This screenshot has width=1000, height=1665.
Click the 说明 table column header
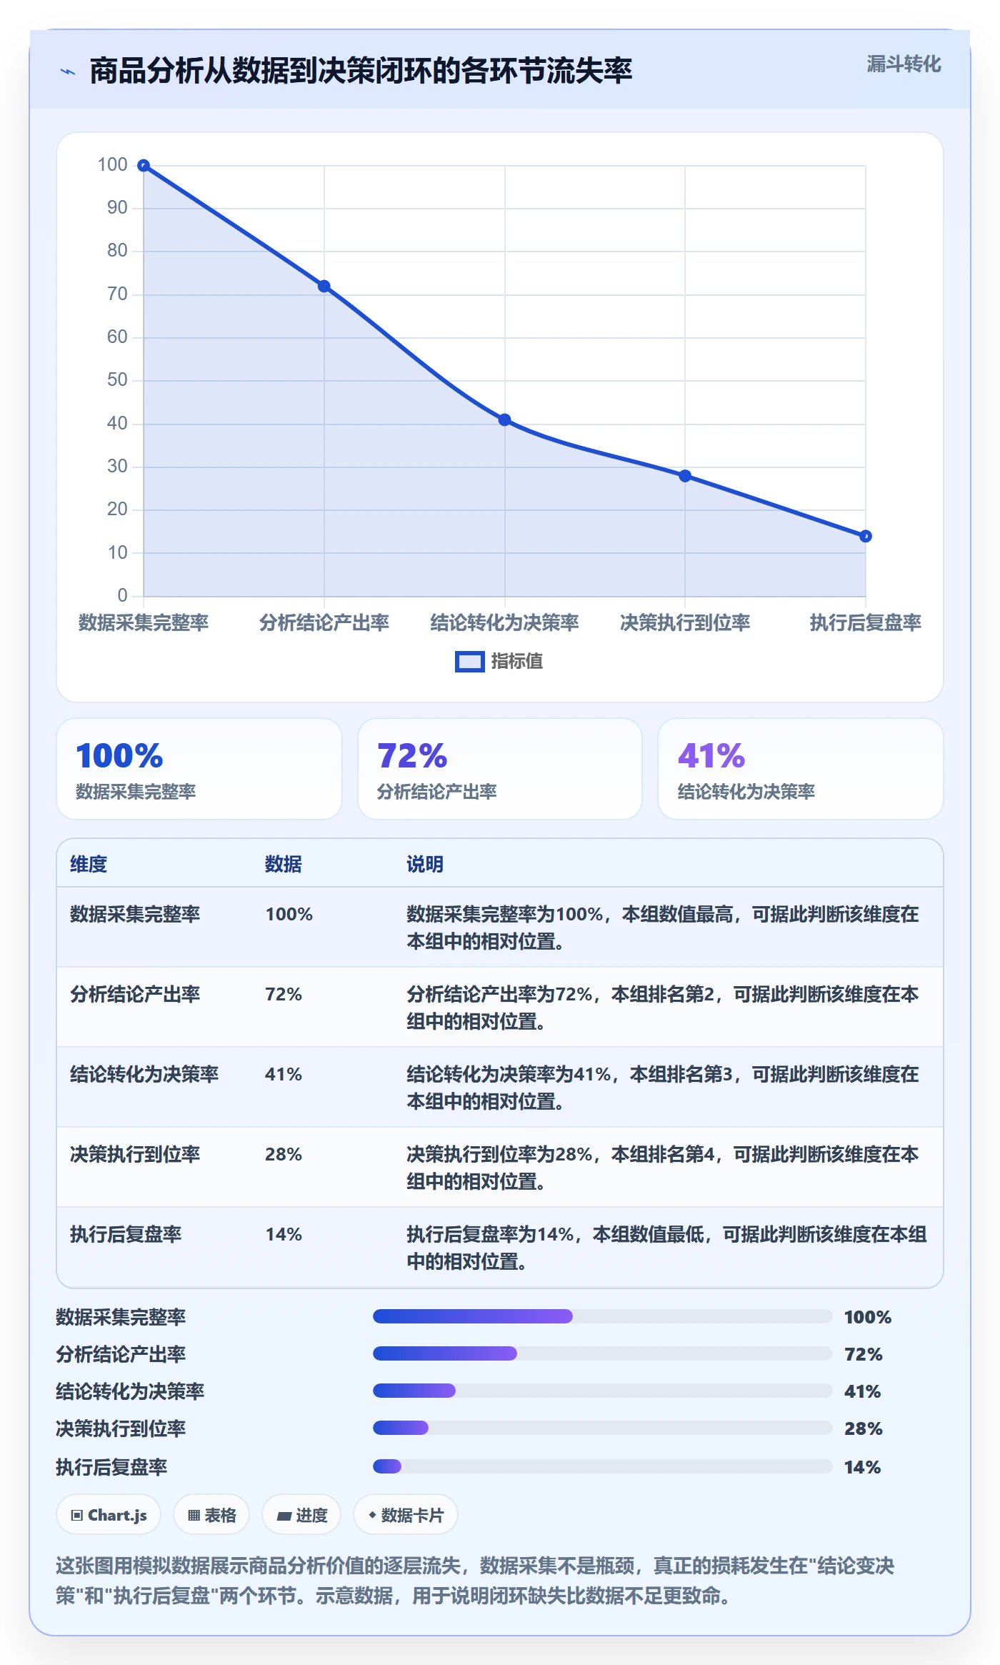pyautogui.click(x=425, y=864)
